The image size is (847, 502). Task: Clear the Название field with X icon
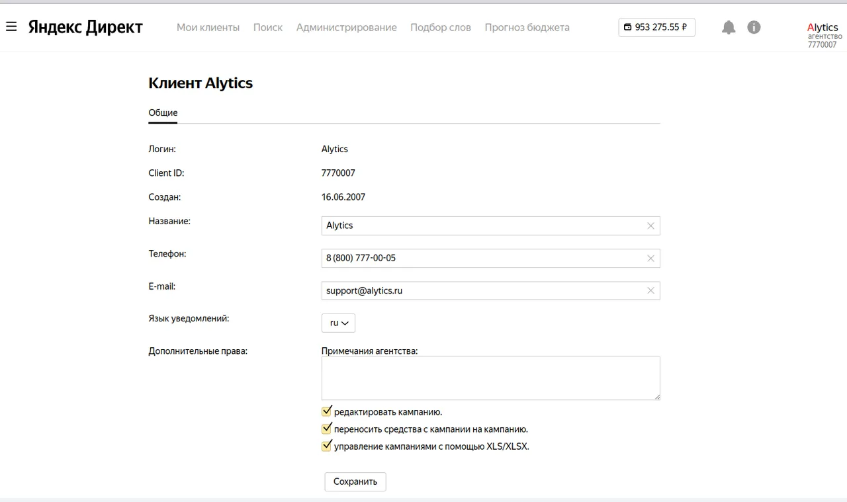point(650,226)
